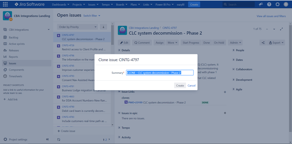Open the help question mark icon

tap(269, 4)
